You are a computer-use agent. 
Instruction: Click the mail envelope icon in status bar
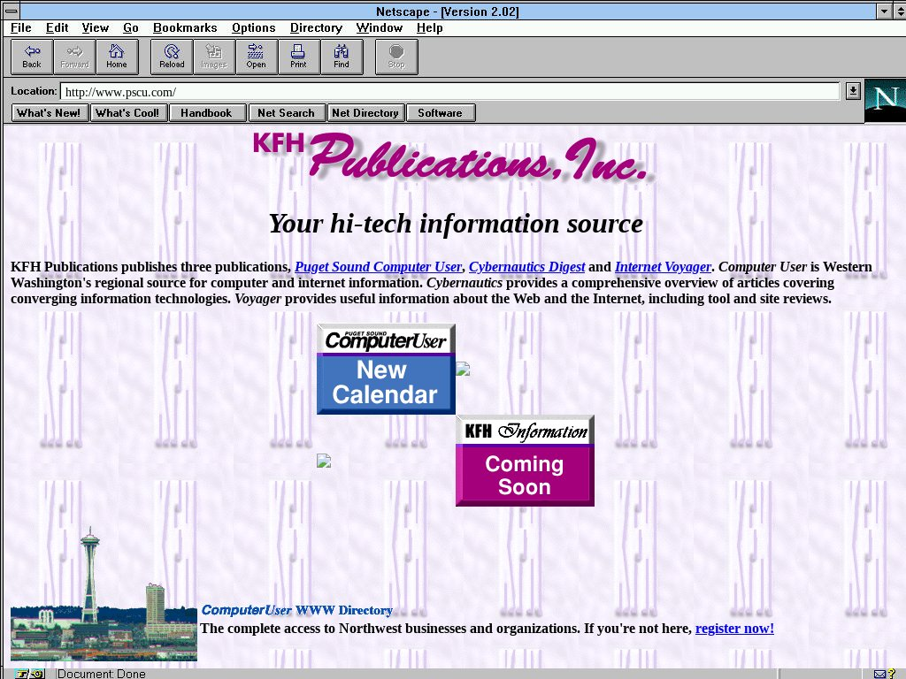pos(879,674)
